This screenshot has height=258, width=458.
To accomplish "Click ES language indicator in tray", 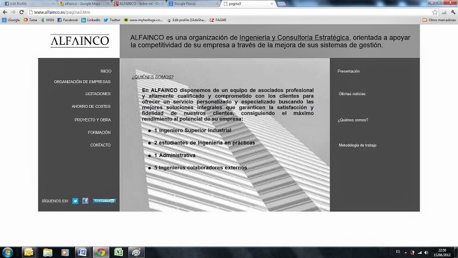I will [398, 252].
